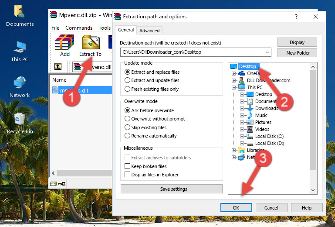This screenshot has height=227, width=335.
Task: Click the Extract To toolbar icon
Action: tap(90, 45)
